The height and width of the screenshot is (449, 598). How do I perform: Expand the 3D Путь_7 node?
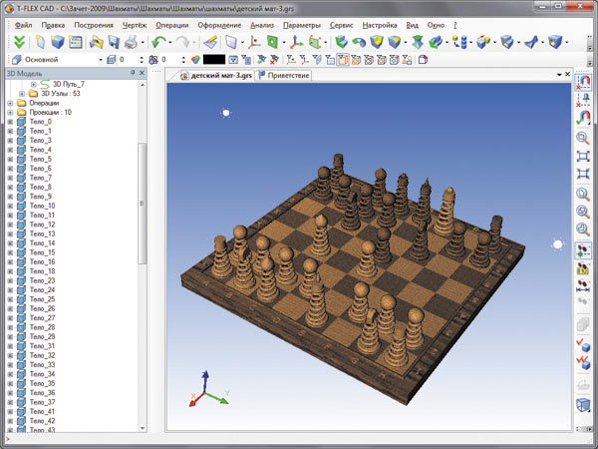click(33, 84)
